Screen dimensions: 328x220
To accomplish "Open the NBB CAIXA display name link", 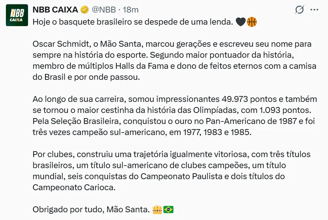I will click(56, 10).
